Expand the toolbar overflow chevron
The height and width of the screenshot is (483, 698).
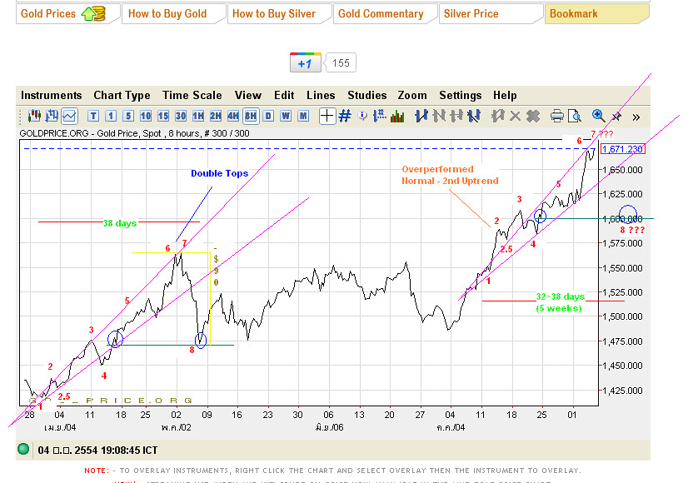pyautogui.click(x=636, y=117)
